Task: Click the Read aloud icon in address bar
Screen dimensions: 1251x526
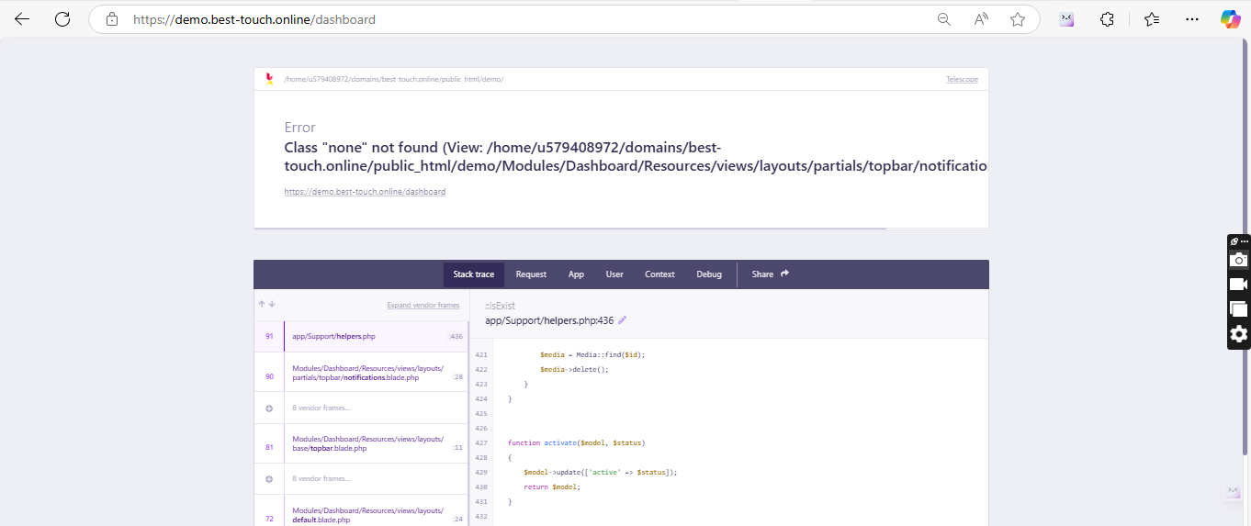Action: 981,19
